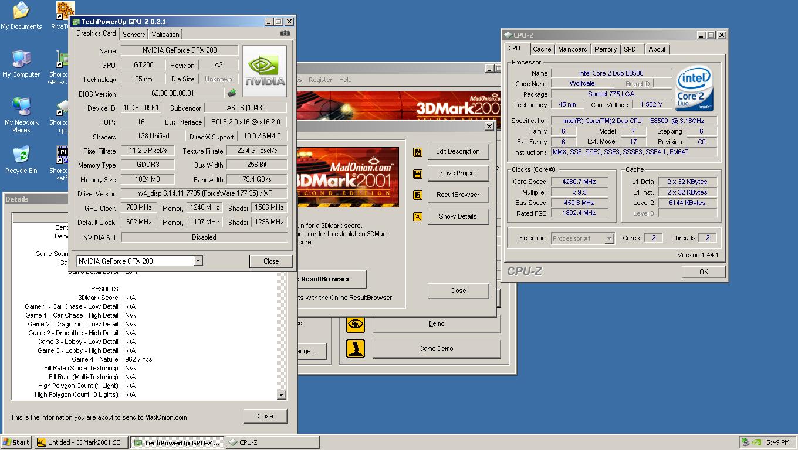This screenshot has height=450, width=798.
Task: Click the Save Project button
Action: click(458, 173)
